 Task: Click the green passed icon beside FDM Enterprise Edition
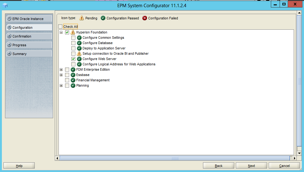click(x=73, y=70)
